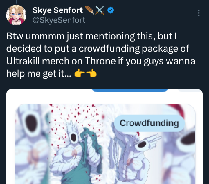209x184 pixels.
Task: Click the blue verified checkmark badge
Action: [111, 10]
